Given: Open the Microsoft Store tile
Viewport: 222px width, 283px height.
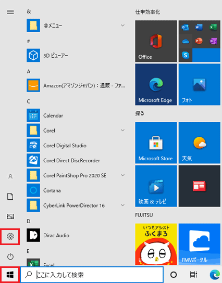Looking at the screenshot, I should (x=156, y=143).
